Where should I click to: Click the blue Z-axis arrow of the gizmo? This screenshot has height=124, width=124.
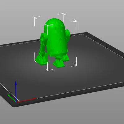click(x=16, y=91)
